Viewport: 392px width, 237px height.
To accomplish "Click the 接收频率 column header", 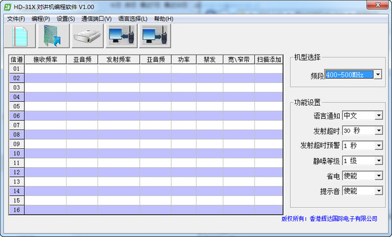I will click(46, 59).
